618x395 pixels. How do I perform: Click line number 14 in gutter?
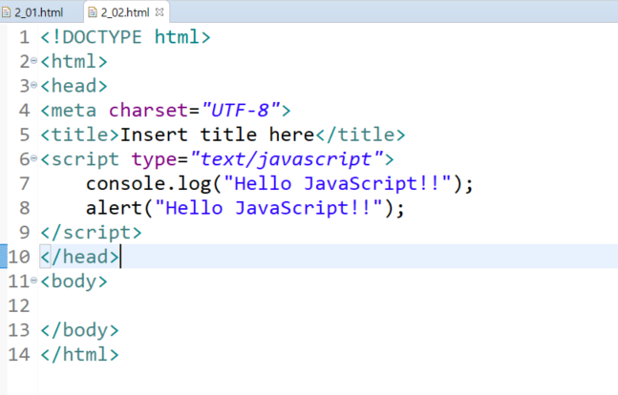coord(19,355)
